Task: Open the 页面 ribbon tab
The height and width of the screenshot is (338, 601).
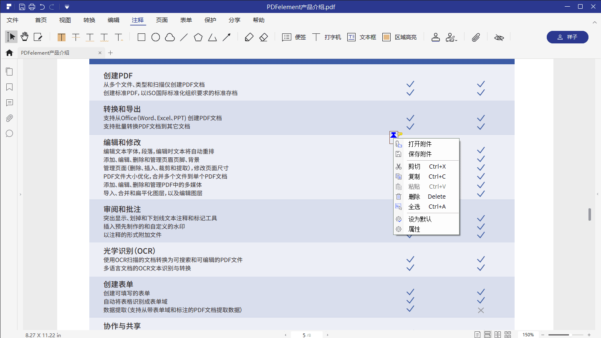Action: pyautogui.click(x=162, y=20)
